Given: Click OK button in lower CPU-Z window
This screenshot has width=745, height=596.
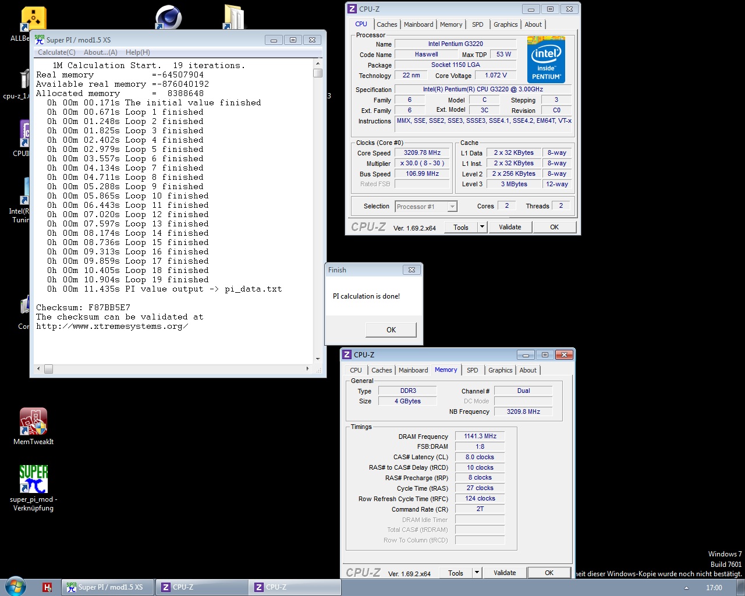Looking at the screenshot, I should (x=549, y=573).
